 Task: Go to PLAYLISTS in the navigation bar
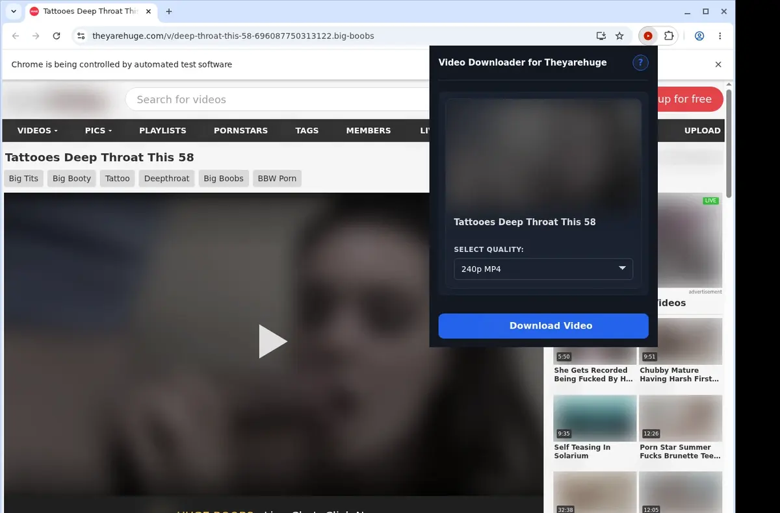[162, 131]
